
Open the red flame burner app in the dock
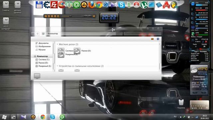(136, 5)
